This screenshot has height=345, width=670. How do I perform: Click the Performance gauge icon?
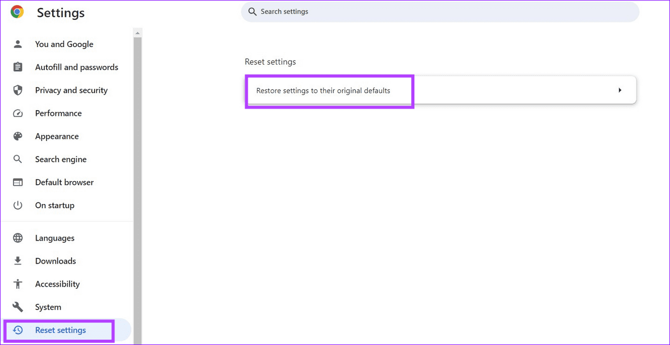click(18, 113)
